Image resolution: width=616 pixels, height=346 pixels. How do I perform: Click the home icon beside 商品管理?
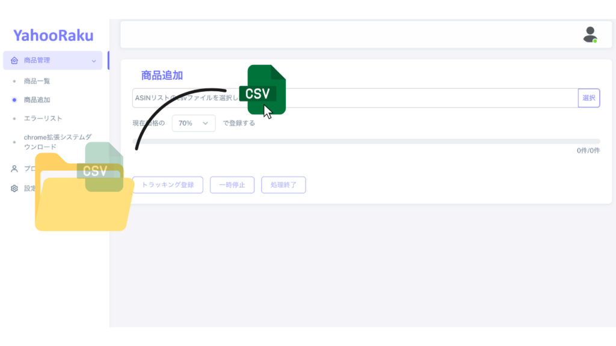click(x=14, y=61)
